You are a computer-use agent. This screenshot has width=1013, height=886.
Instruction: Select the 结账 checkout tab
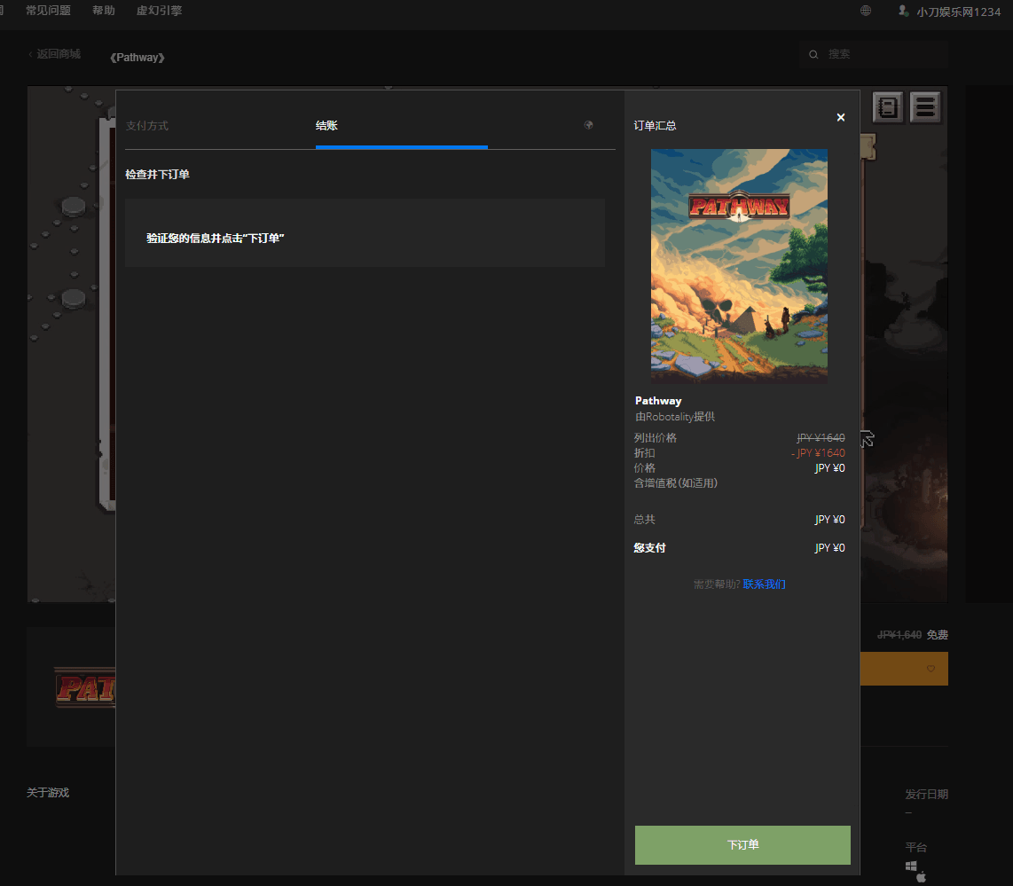pos(326,125)
